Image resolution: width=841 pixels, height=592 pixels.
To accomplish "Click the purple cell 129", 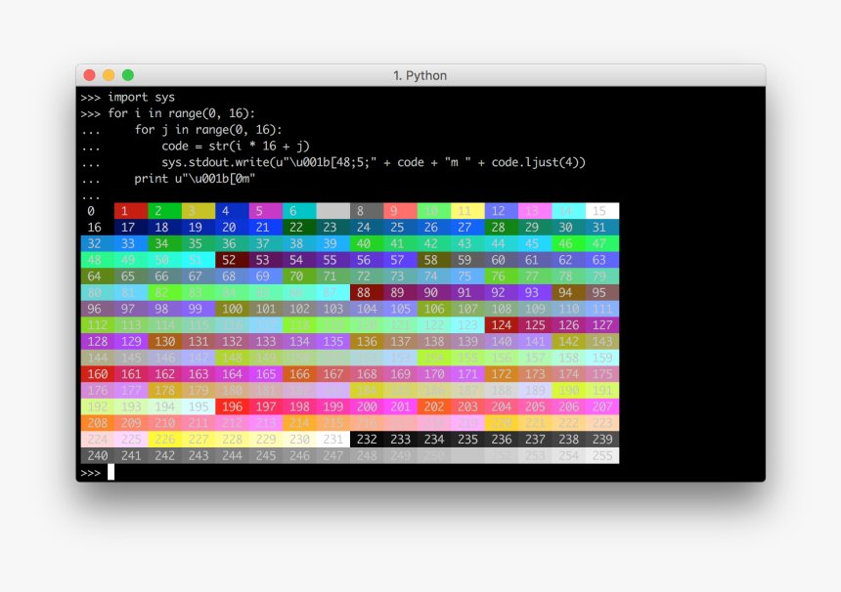I will (x=131, y=341).
